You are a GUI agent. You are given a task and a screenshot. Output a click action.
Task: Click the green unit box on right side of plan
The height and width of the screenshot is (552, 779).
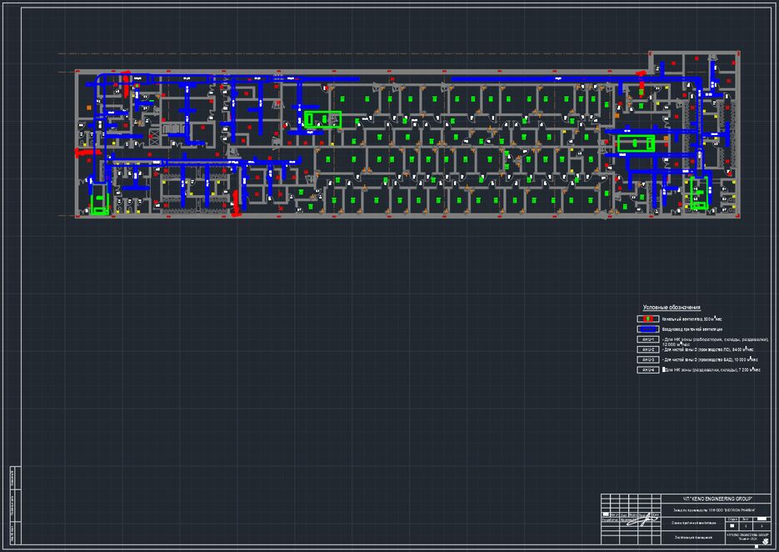(x=637, y=143)
